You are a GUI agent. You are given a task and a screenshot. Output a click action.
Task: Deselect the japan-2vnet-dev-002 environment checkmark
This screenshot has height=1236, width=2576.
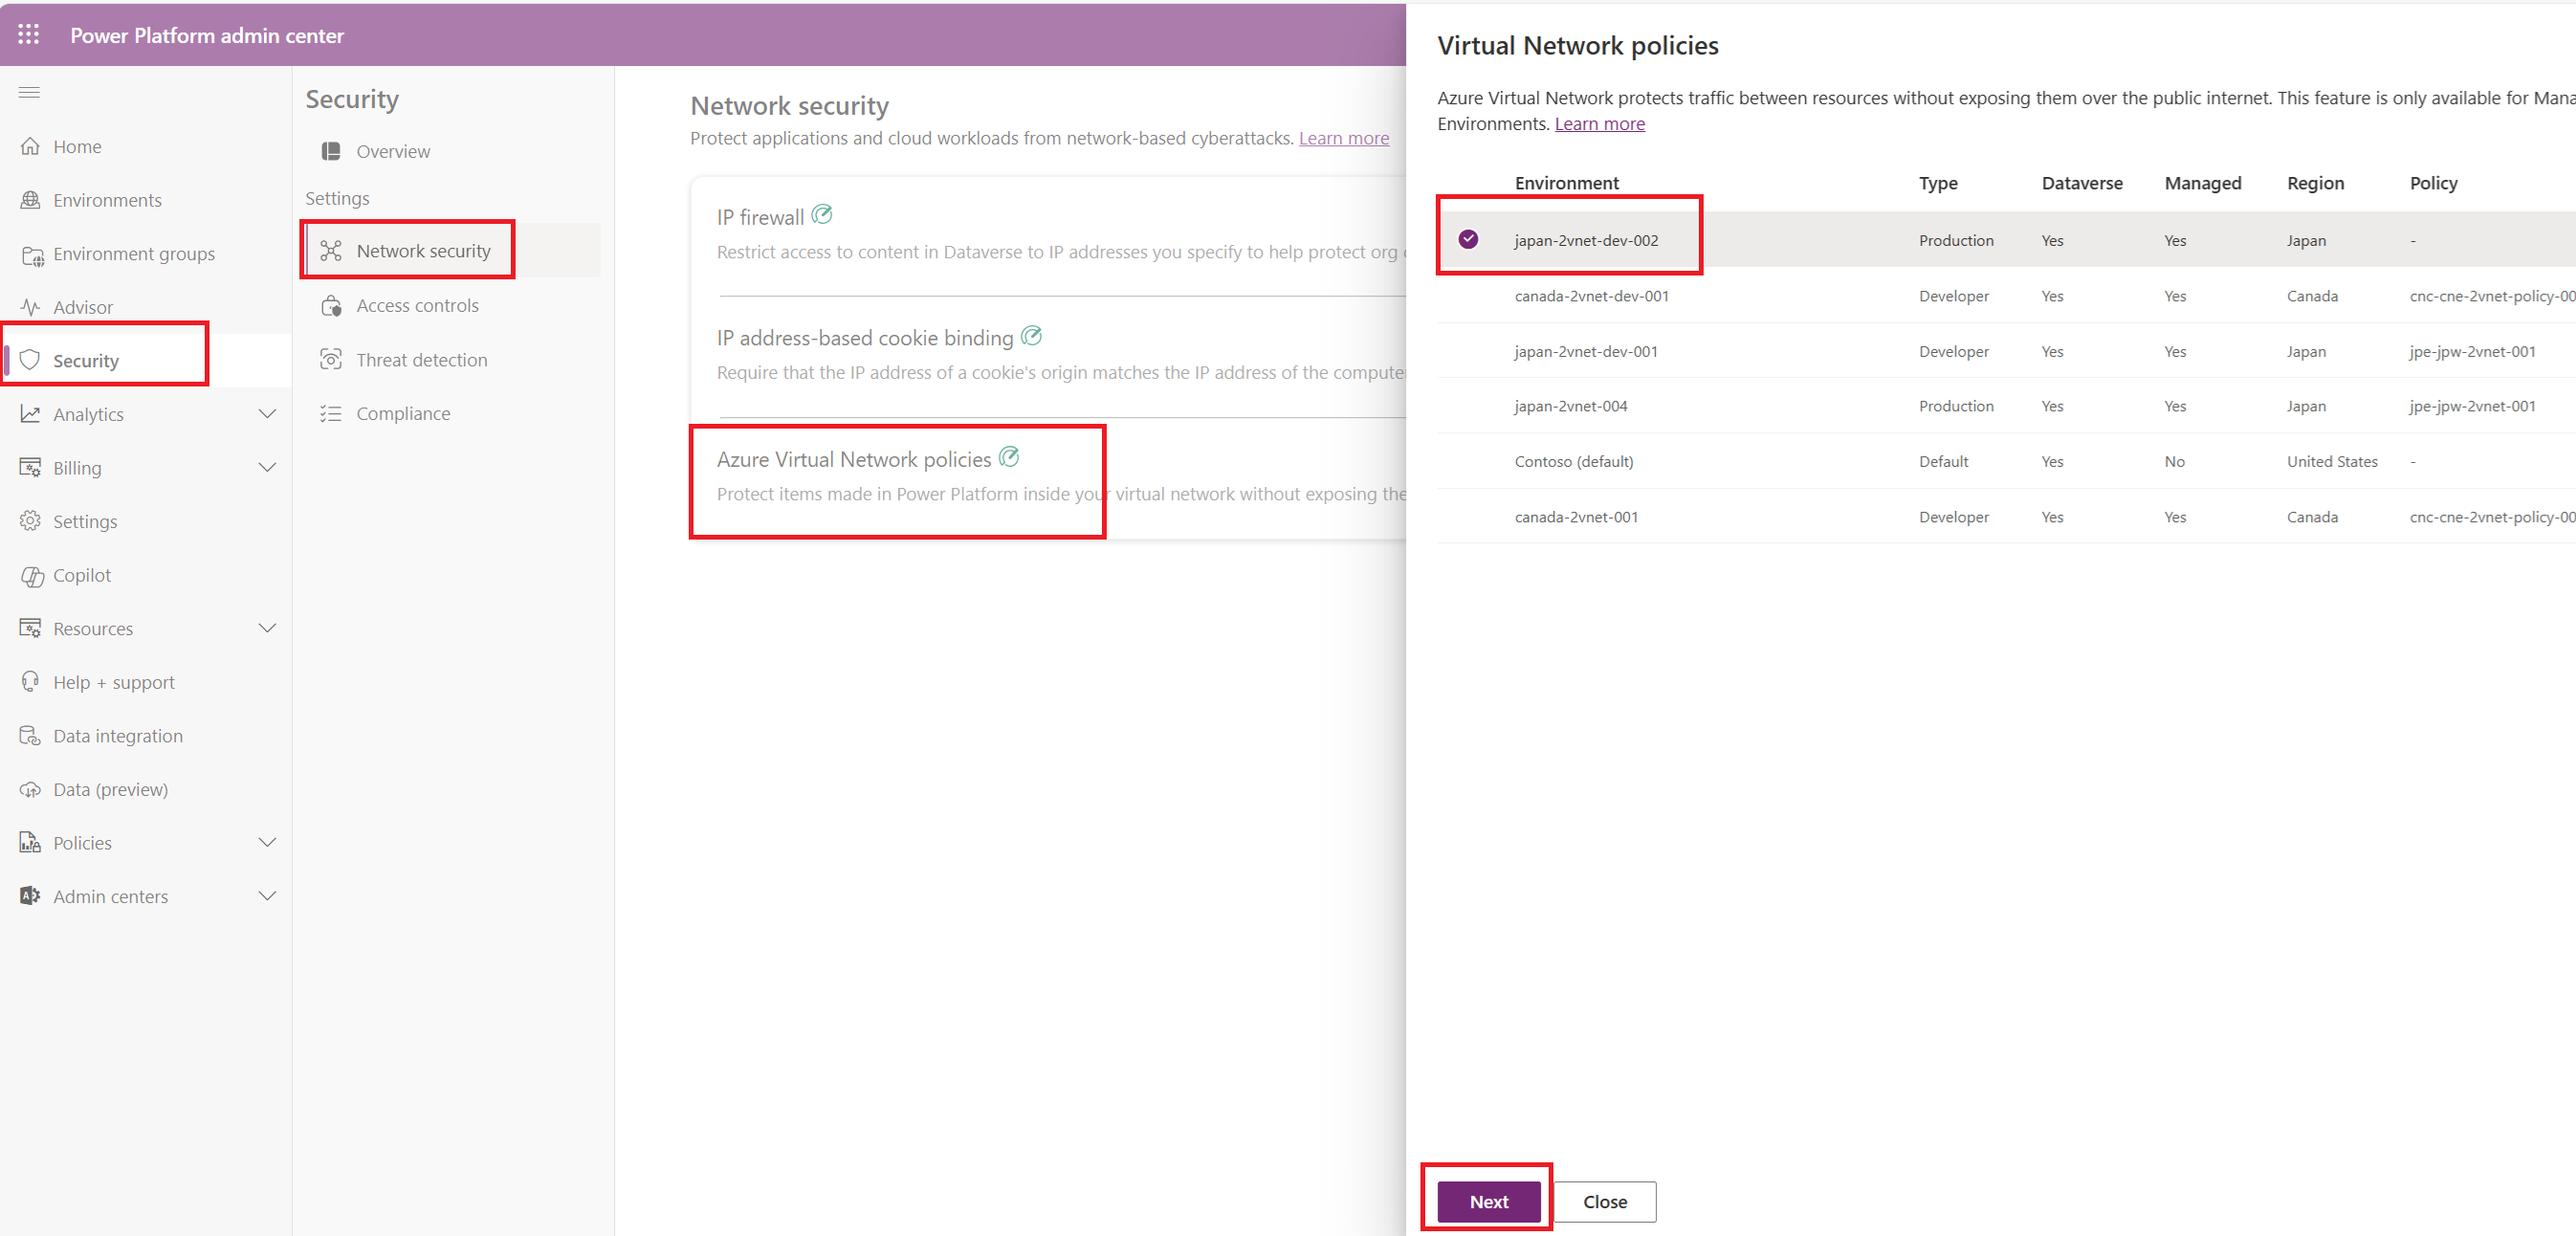pos(1467,239)
